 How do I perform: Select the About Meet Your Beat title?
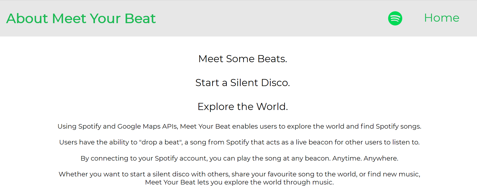pyautogui.click(x=81, y=18)
